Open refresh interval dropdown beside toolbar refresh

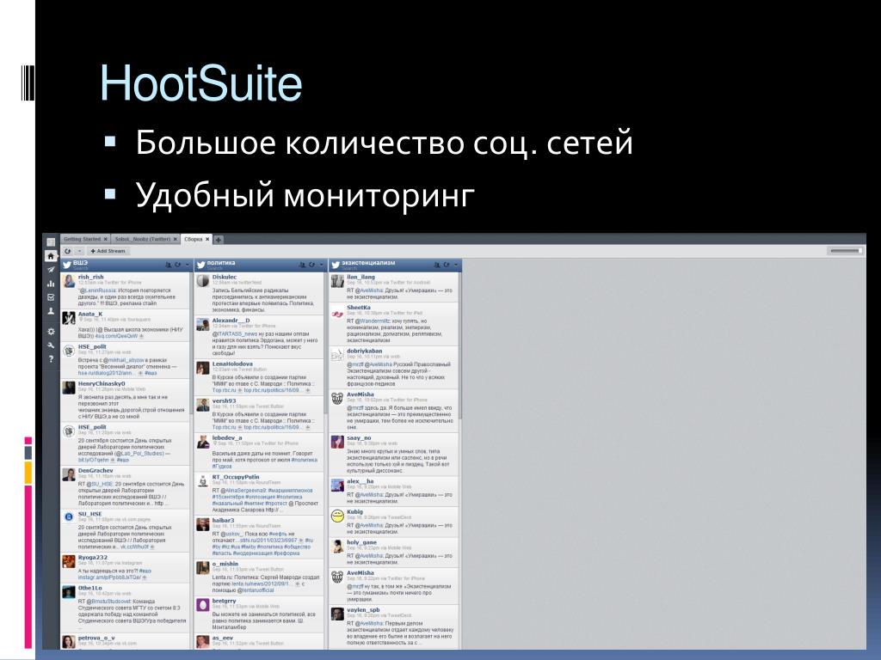(x=79, y=251)
